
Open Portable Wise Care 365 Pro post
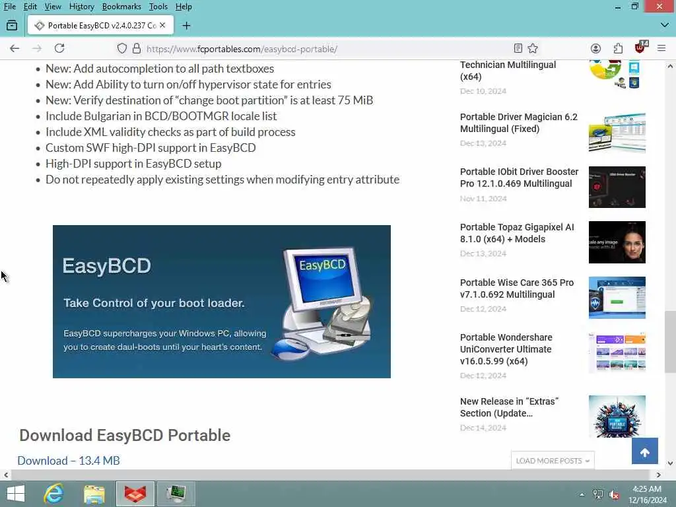(x=517, y=288)
